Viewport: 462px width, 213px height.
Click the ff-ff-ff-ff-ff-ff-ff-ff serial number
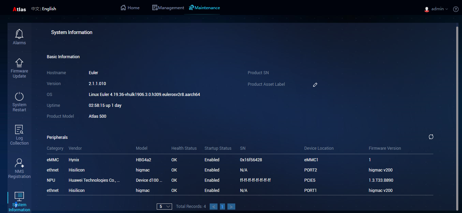[x=255, y=180]
